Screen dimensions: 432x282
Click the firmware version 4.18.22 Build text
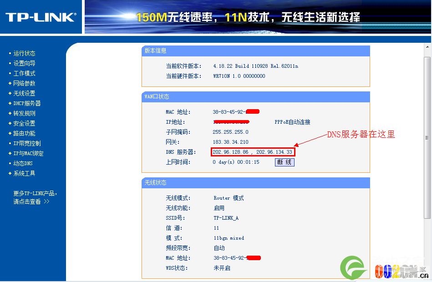[256, 66]
